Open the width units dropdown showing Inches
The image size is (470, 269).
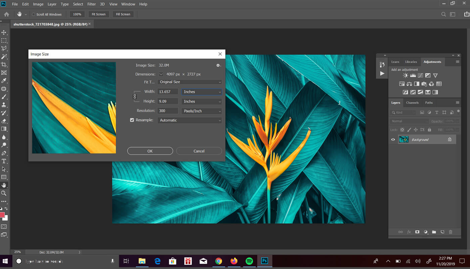(x=201, y=91)
